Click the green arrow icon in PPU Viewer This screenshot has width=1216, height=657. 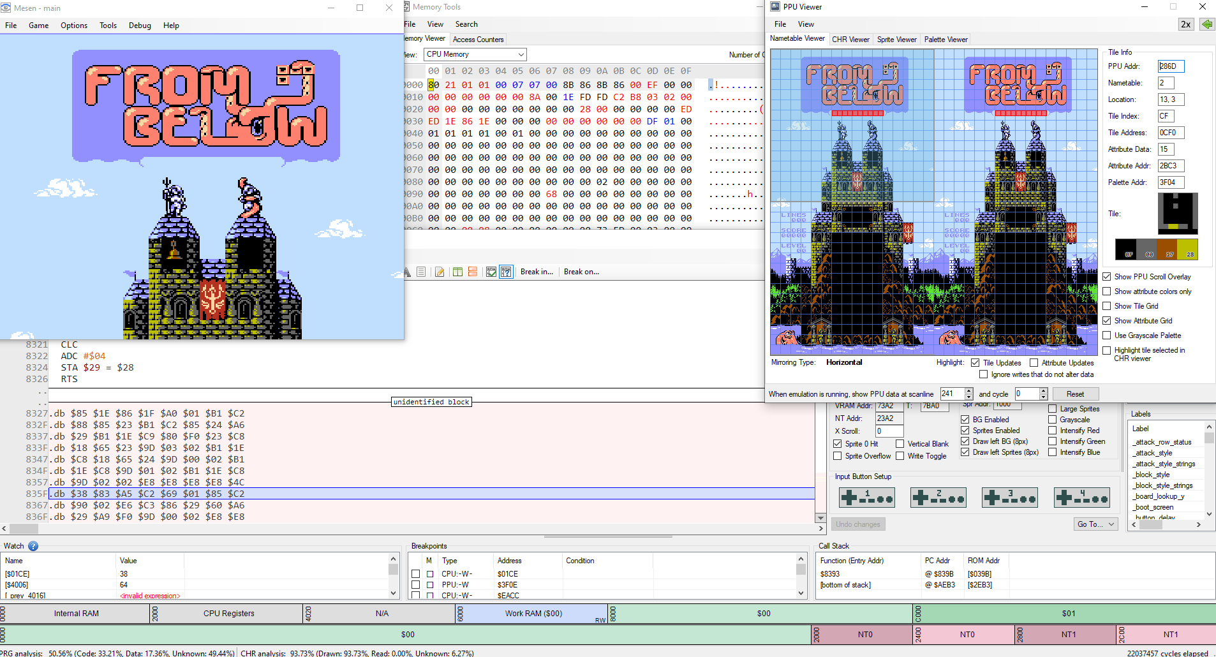pos(1206,24)
